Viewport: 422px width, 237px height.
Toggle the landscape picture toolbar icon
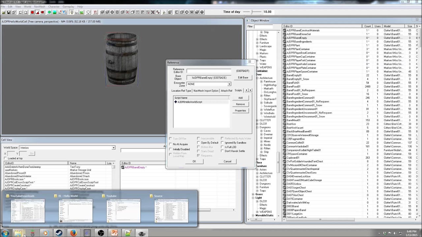[55, 12]
